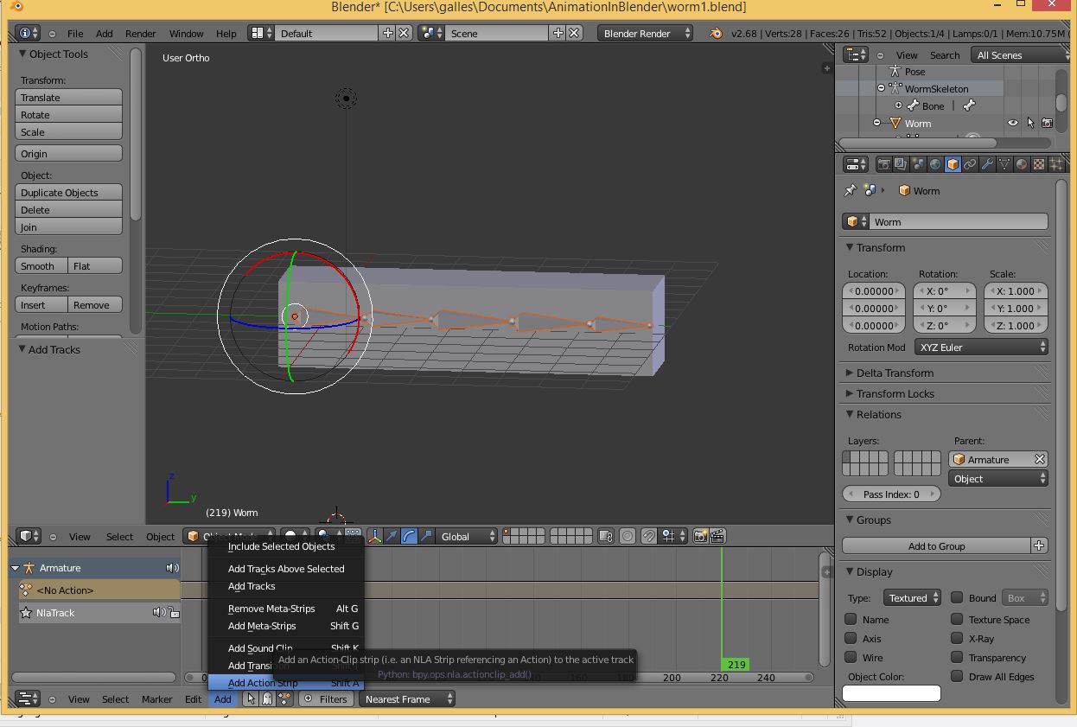This screenshot has width=1077, height=727.
Task: Open the Nearest Frame snapping dropdown
Action: pyautogui.click(x=407, y=698)
